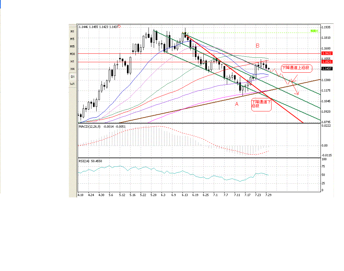This screenshot has height=271, width=344.
Task: Click the RSI(14) indicator label
Action: [x=84, y=161]
